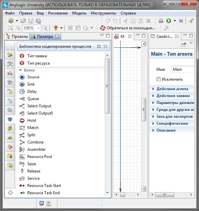This screenshot has width=199, height=211.
Task: Select the Select Output block
Action: [39, 106]
